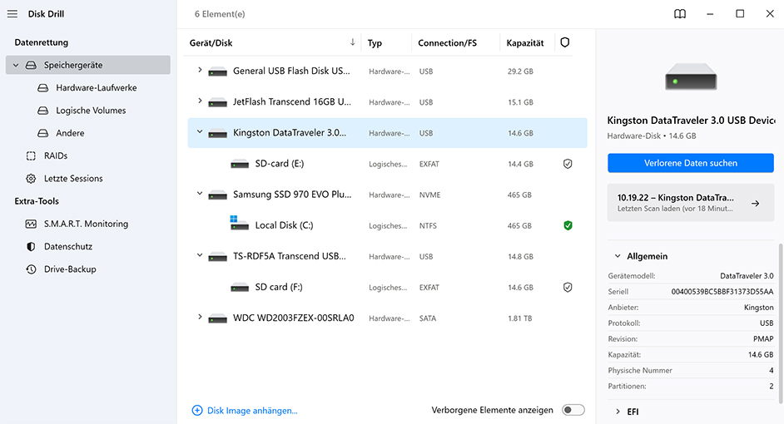This screenshot has width=784, height=424.
Task: Load last scan 10.19.22 – Kingston DataTra...
Action: point(691,203)
